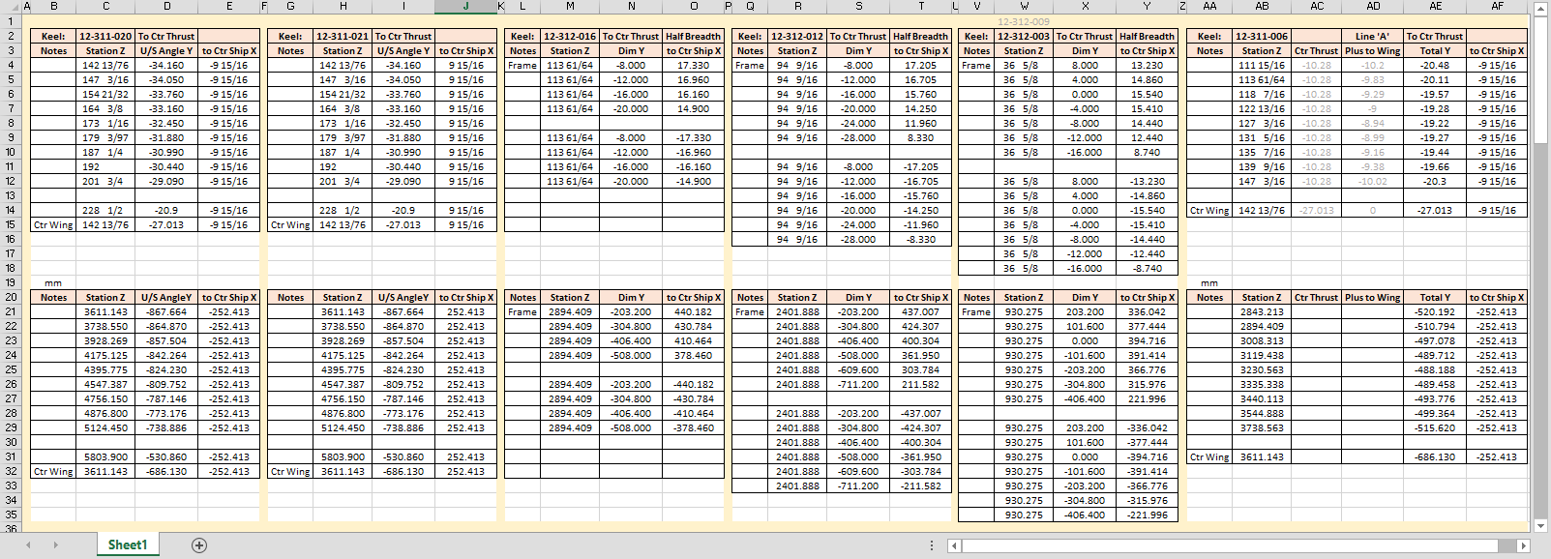Select the grey -10.02 value cell

point(1373,182)
